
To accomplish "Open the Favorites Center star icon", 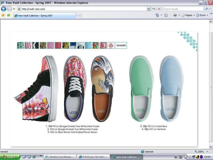I will (3, 15).
